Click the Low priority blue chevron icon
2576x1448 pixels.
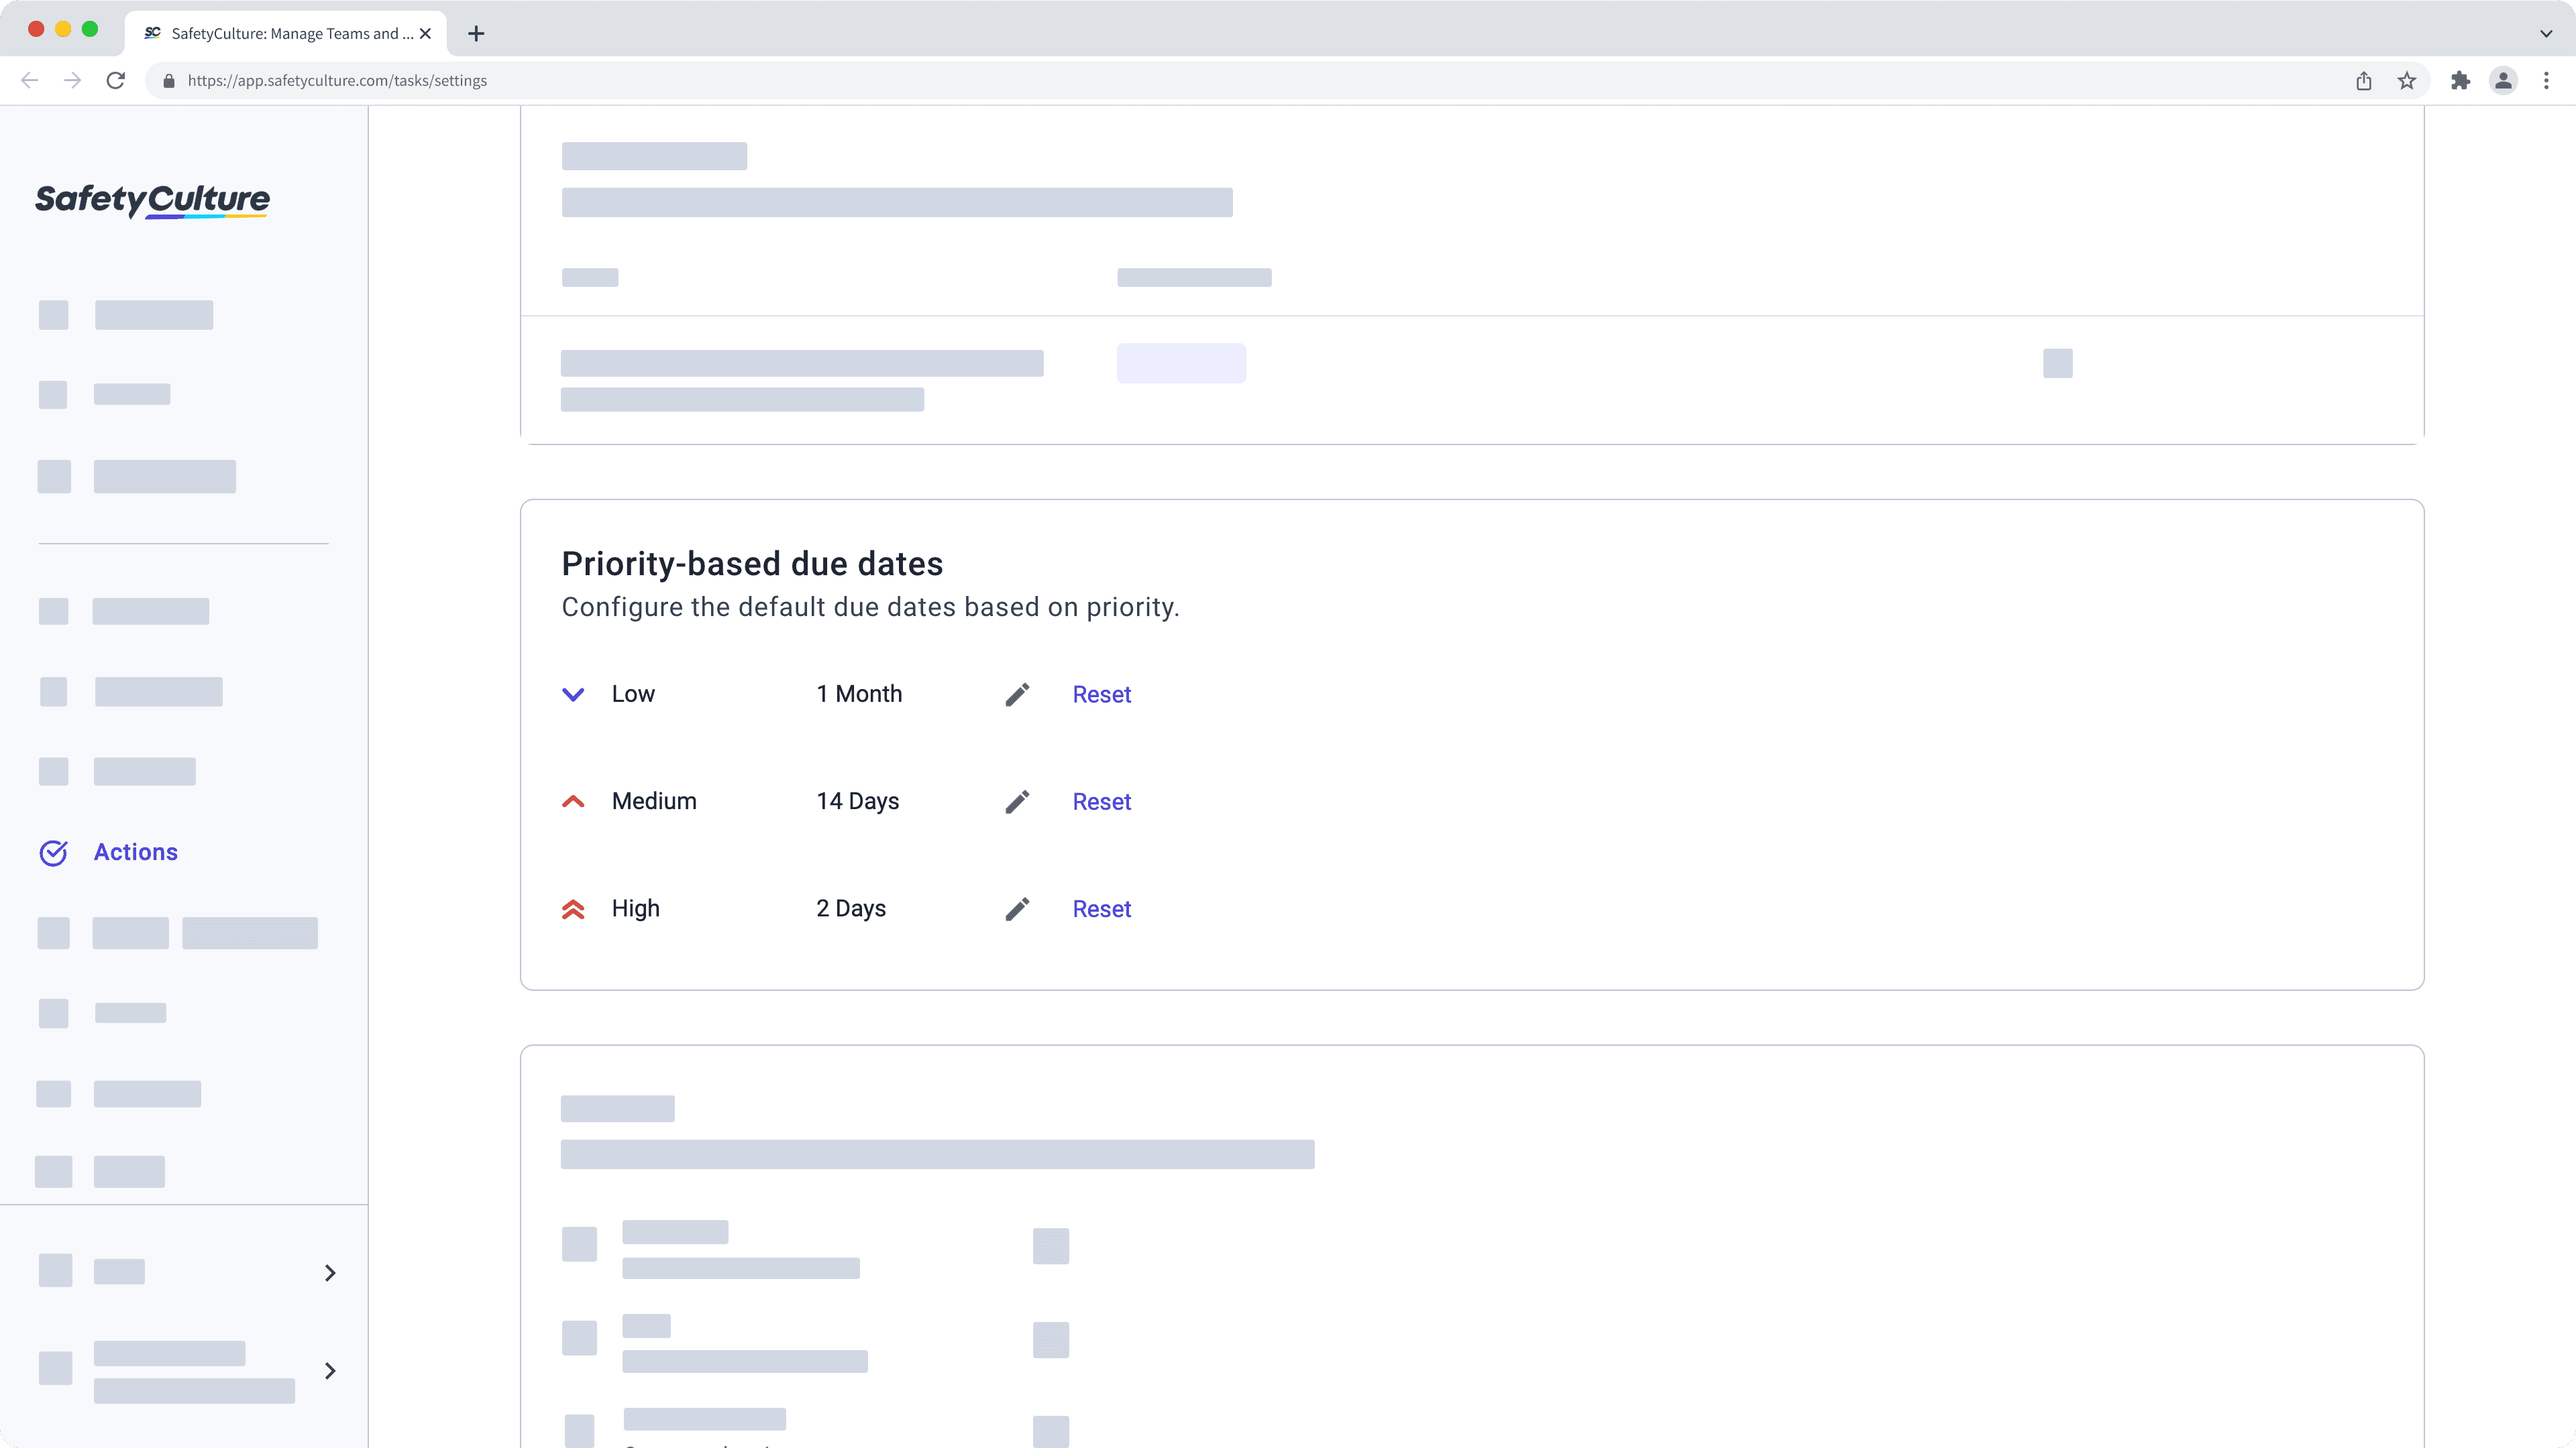pos(573,694)
